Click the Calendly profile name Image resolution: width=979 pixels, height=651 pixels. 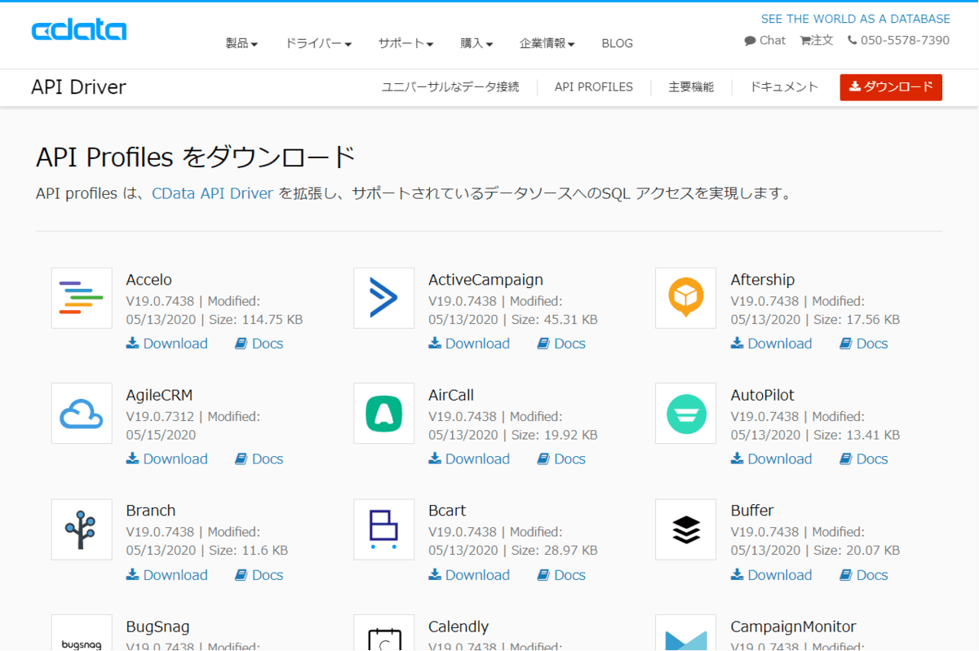click(458, 627)
